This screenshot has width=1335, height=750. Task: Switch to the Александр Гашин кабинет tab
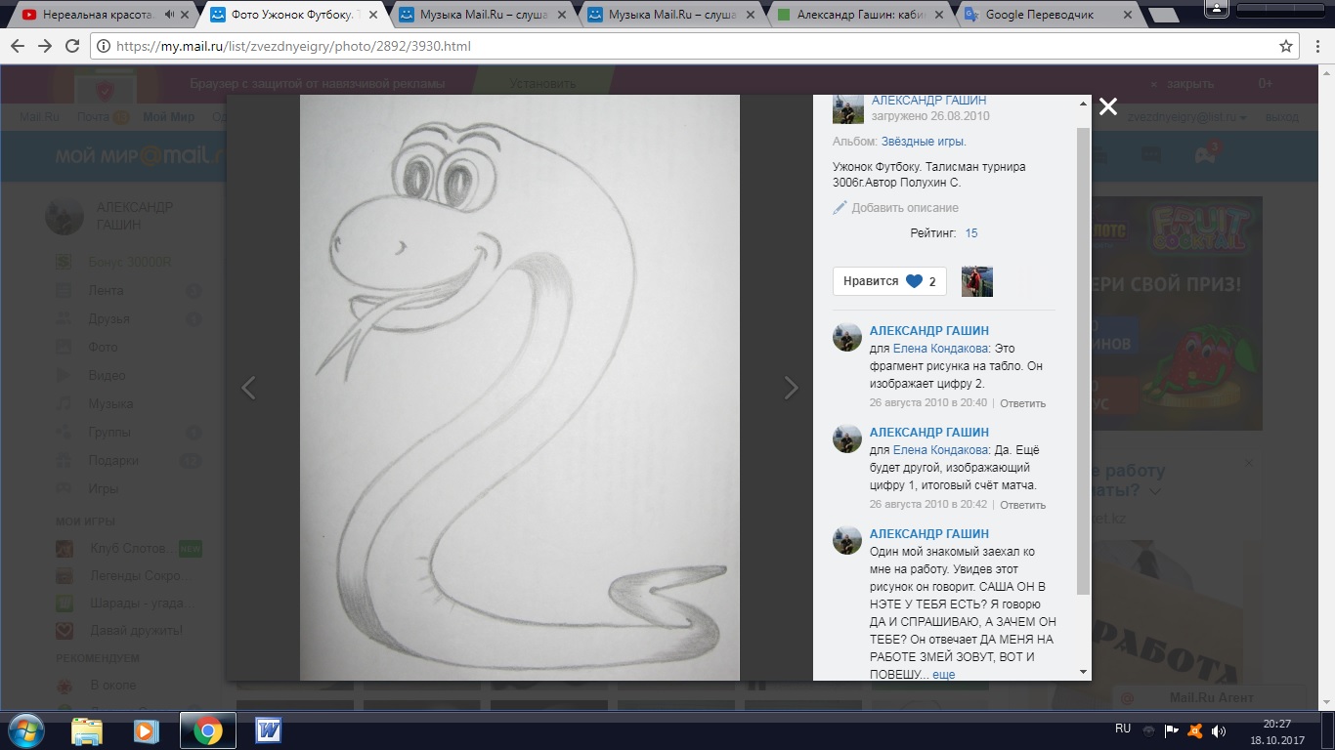pyautogui.click(x=861, y=15)
